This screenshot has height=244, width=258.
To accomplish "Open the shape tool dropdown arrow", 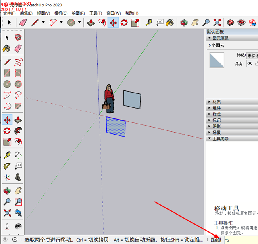I will coord(79,22).
